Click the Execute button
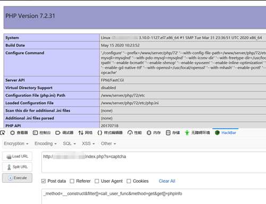 pyautogui.click(x=17, y=178)
